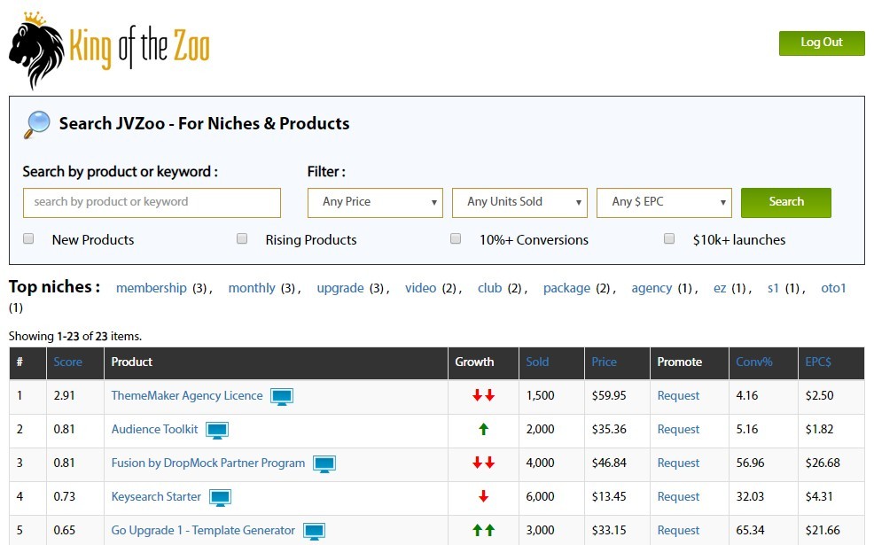The width and height of the screenshot is (874, 545).
Task: Sort table by Sold column
Action: click(x=537, y=362)
